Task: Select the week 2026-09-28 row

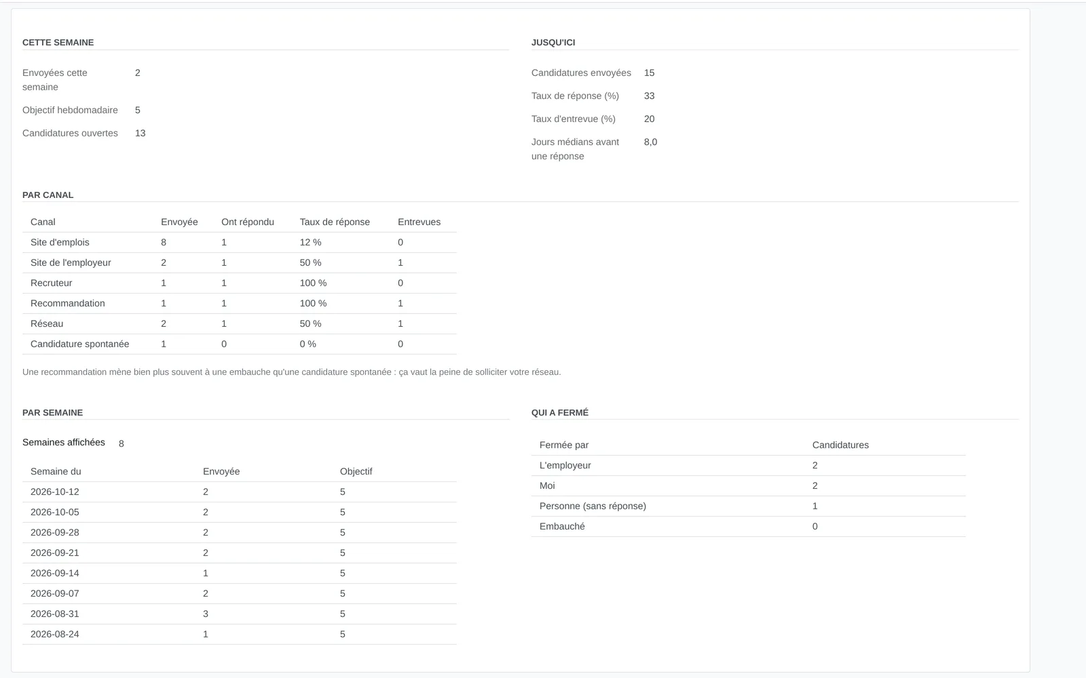Action: point(240,532)
